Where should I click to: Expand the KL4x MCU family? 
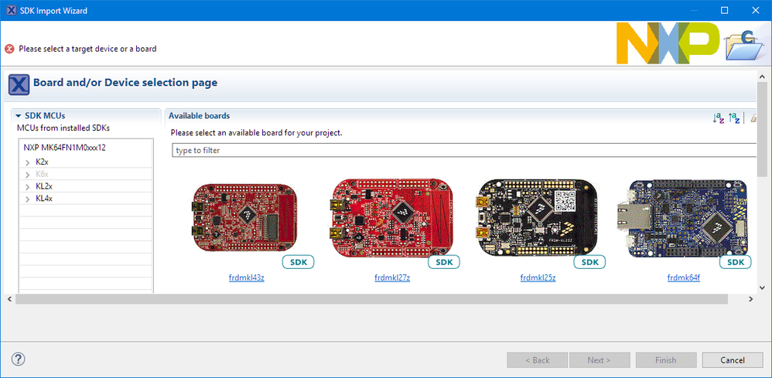[x=28, y=199]
